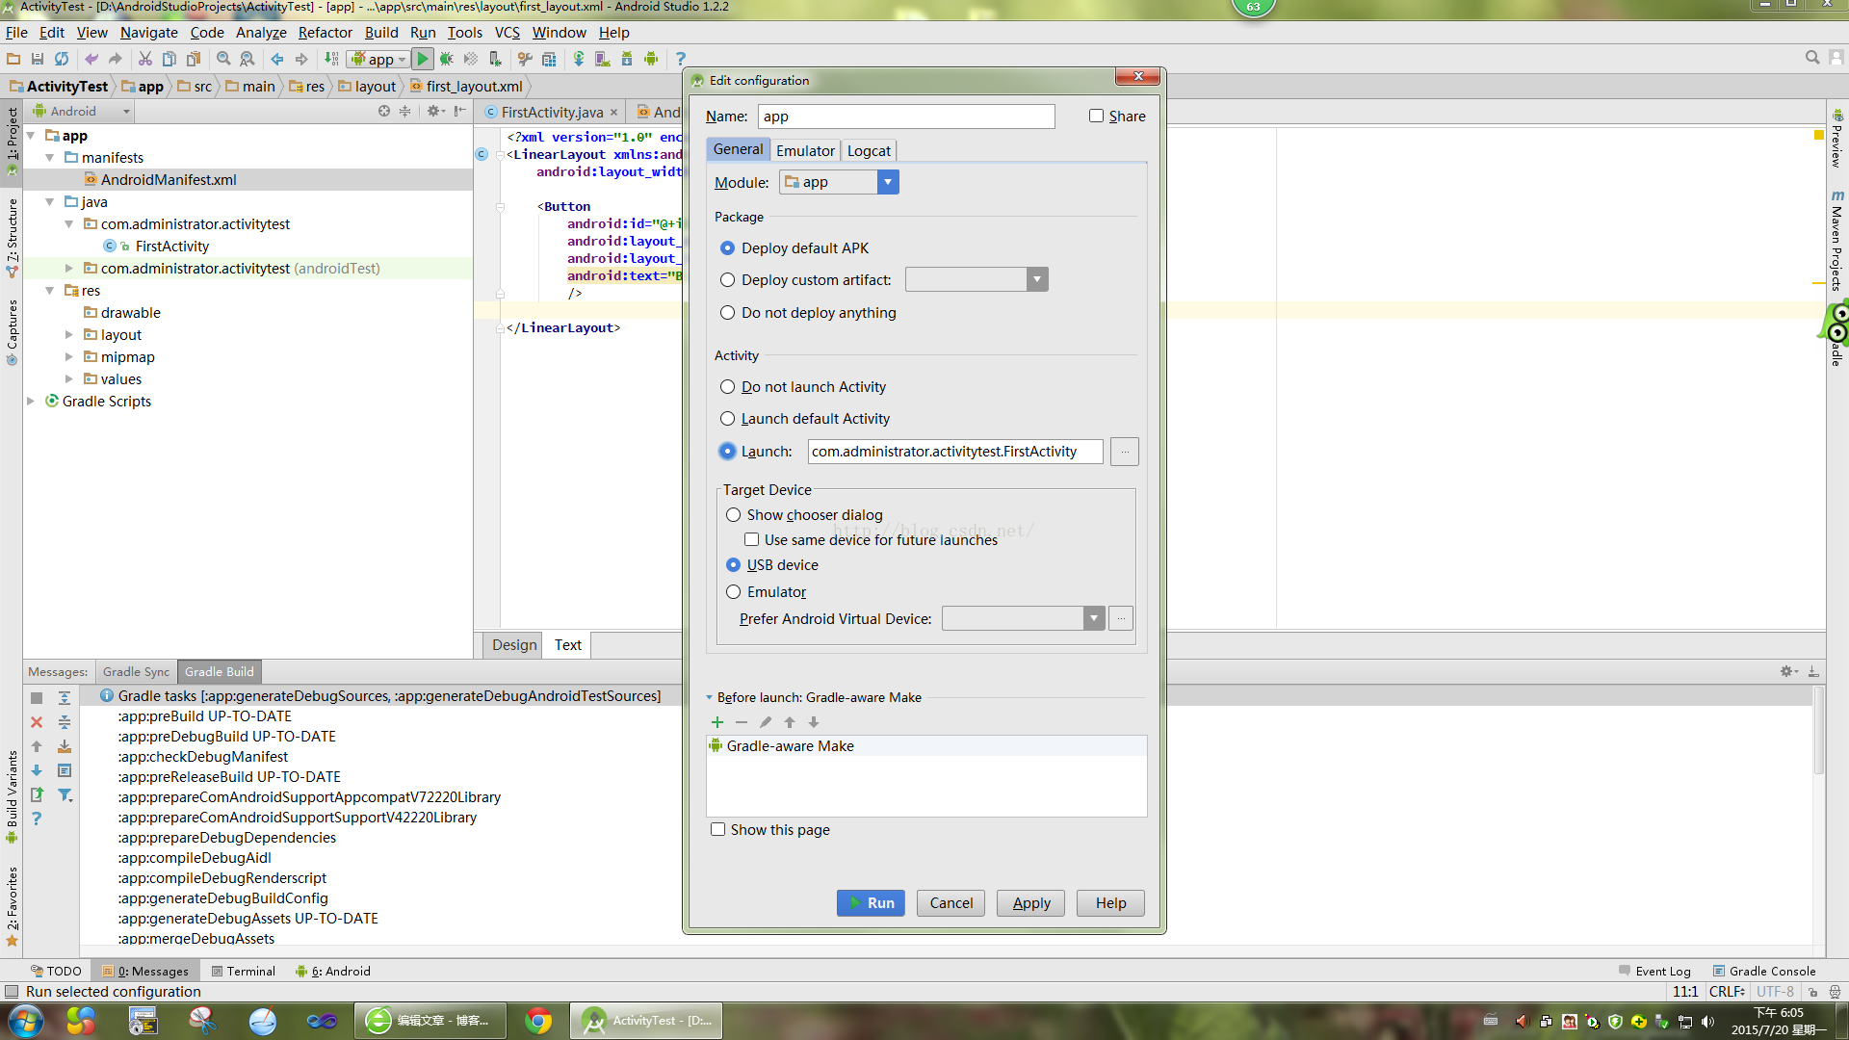1849x1040 pixels.
Task: Click the green Run app toolbar icon
Action: pyautogui.click(x=423, y=59)
